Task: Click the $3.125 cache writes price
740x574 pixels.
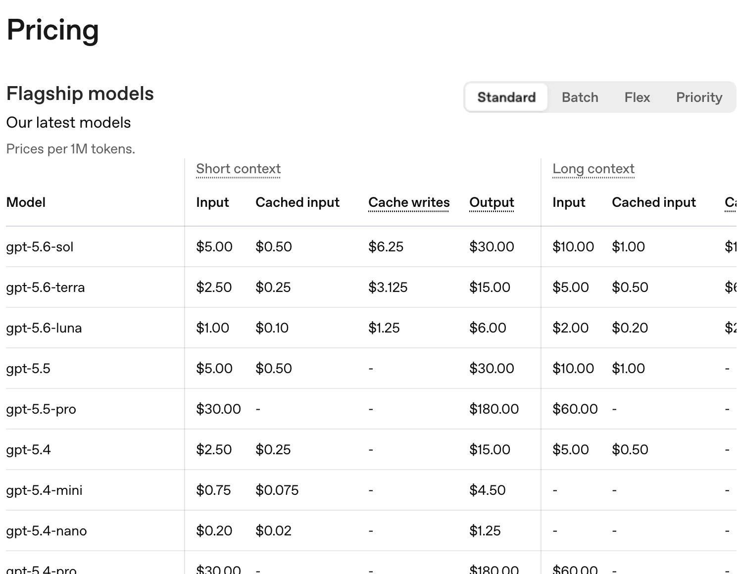Action: point(388,287)
